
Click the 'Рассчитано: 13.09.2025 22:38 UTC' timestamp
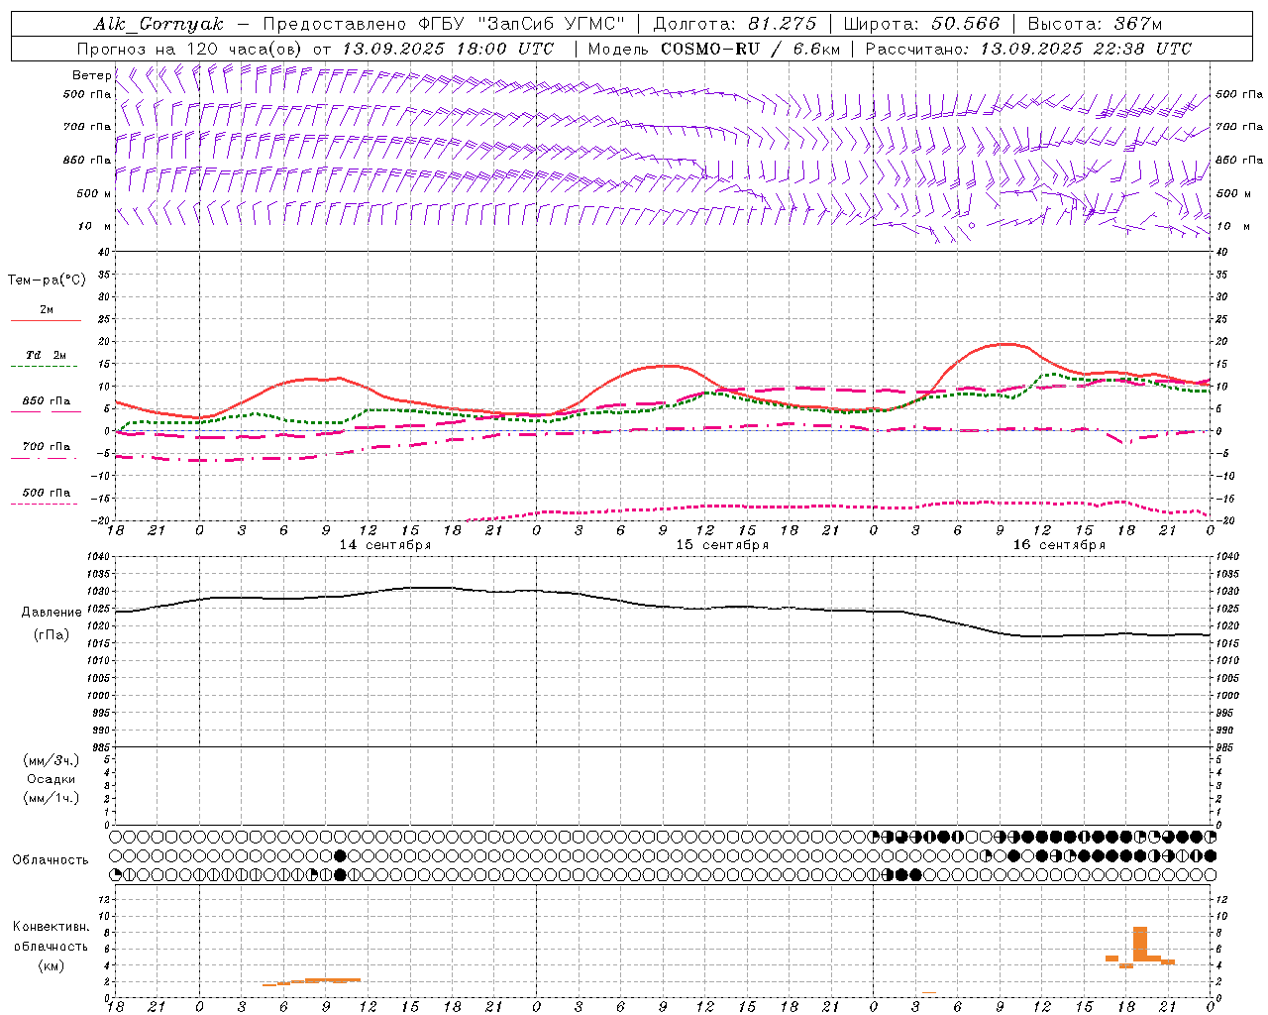click(x=1028, y=49)
